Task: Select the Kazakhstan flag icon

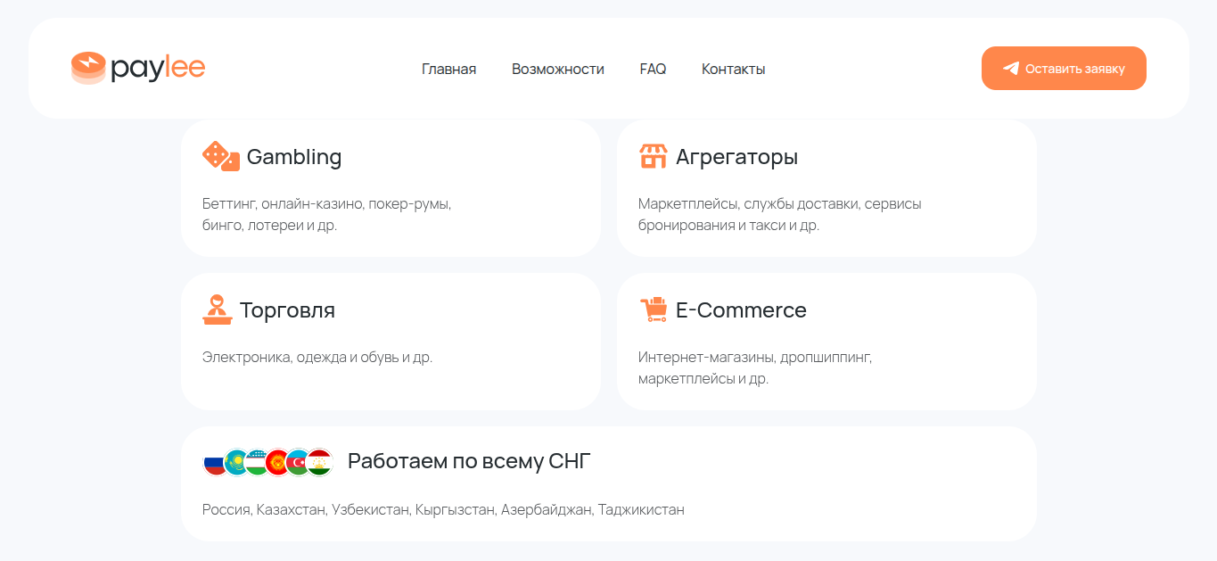Action: [236, 462]
